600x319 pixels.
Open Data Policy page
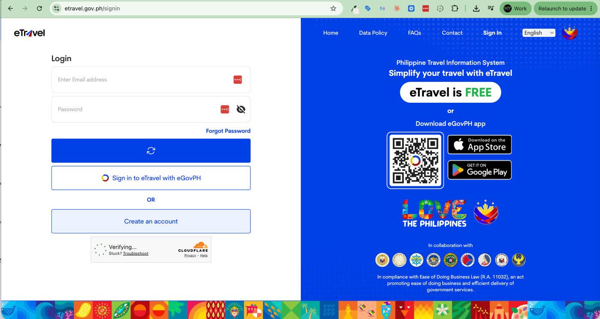coord(373,33)
